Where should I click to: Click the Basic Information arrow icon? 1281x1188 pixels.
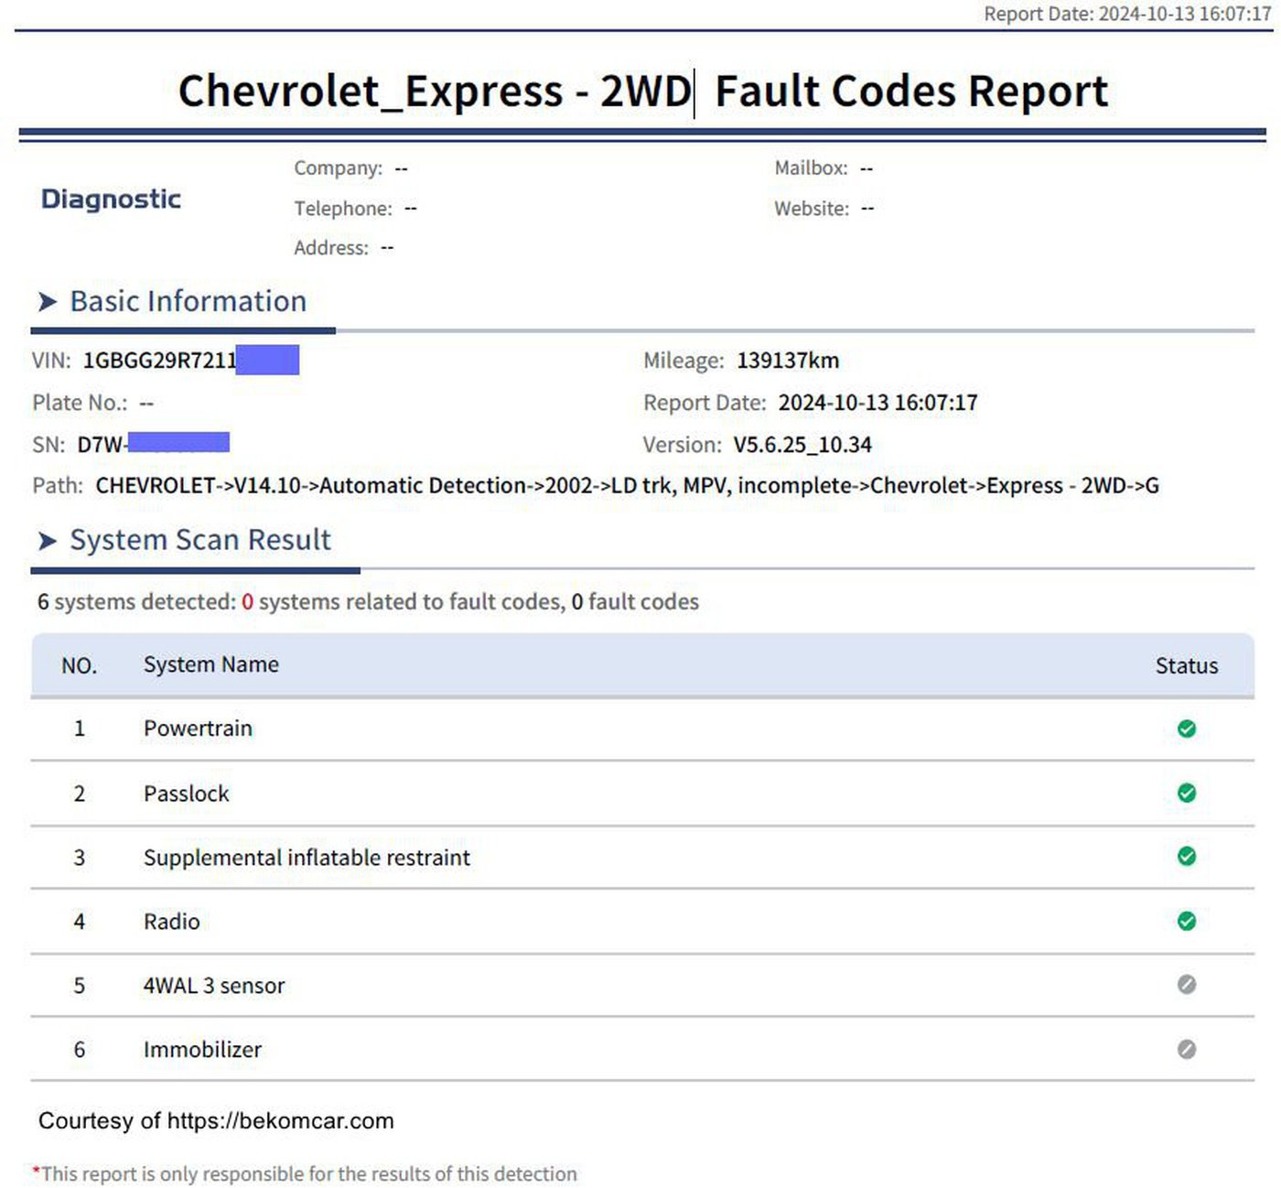click(48, 302)
